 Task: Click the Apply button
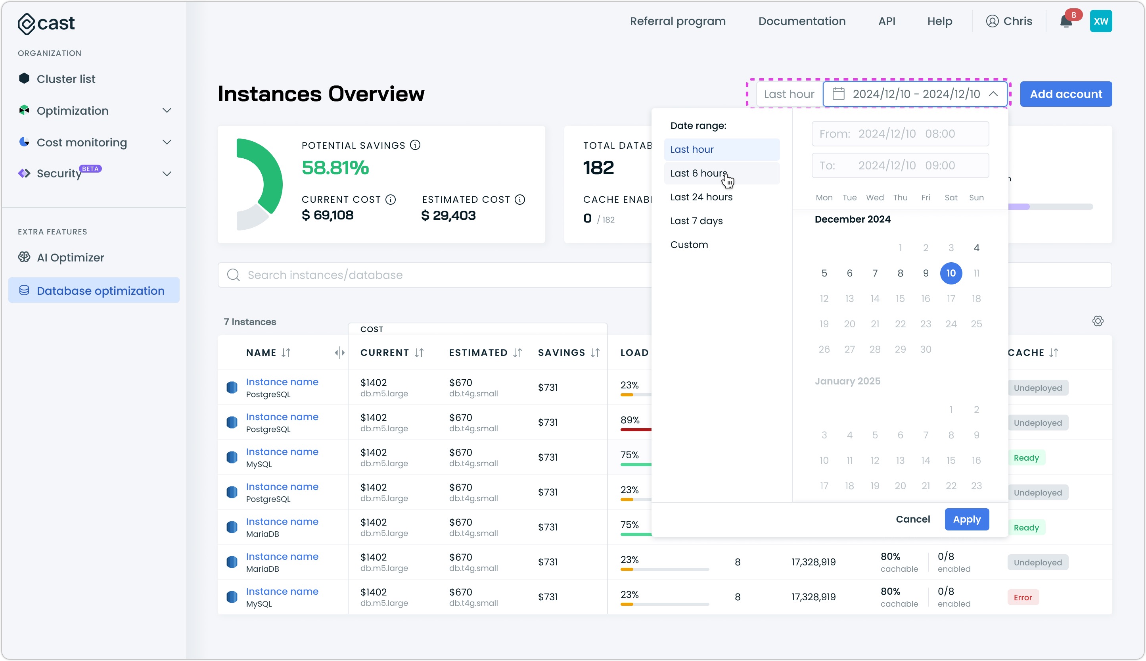click(966, 519)
